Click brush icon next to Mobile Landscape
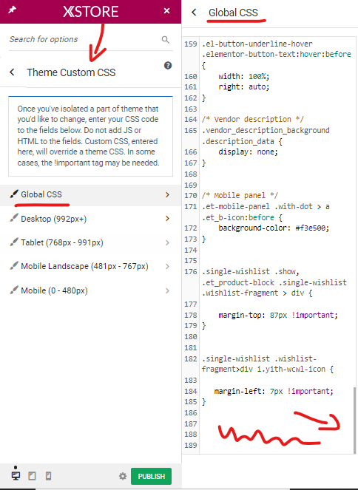 (14, 265)
